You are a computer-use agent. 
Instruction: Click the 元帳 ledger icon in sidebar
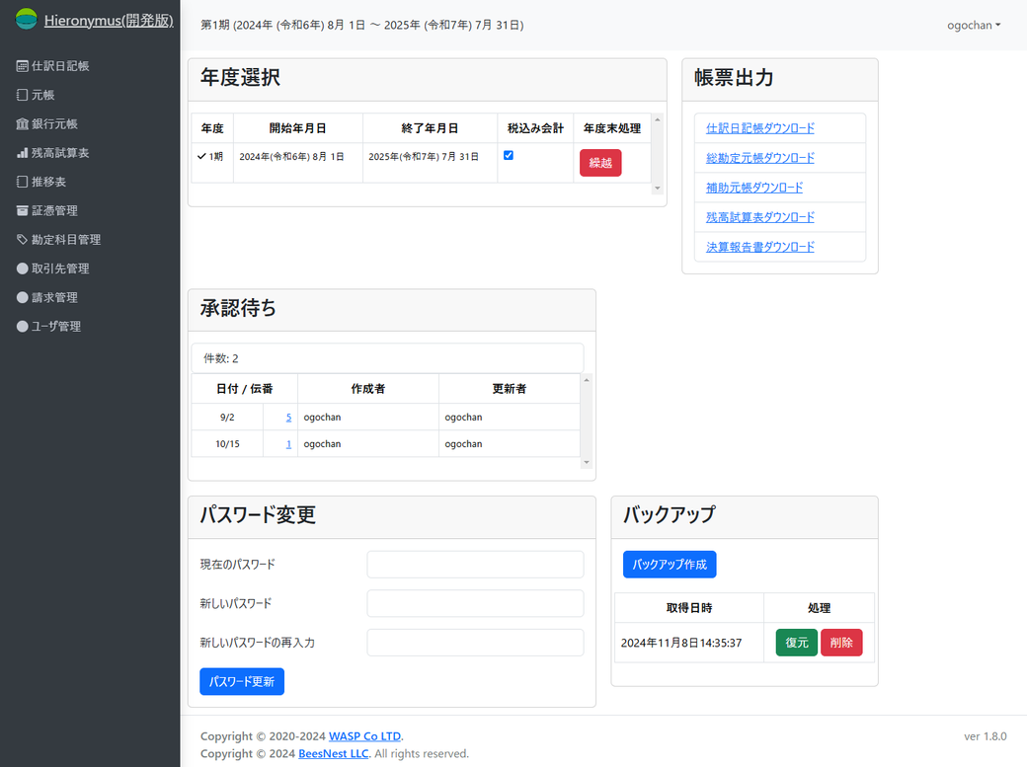pyautogui.click(x=23, y=96)
